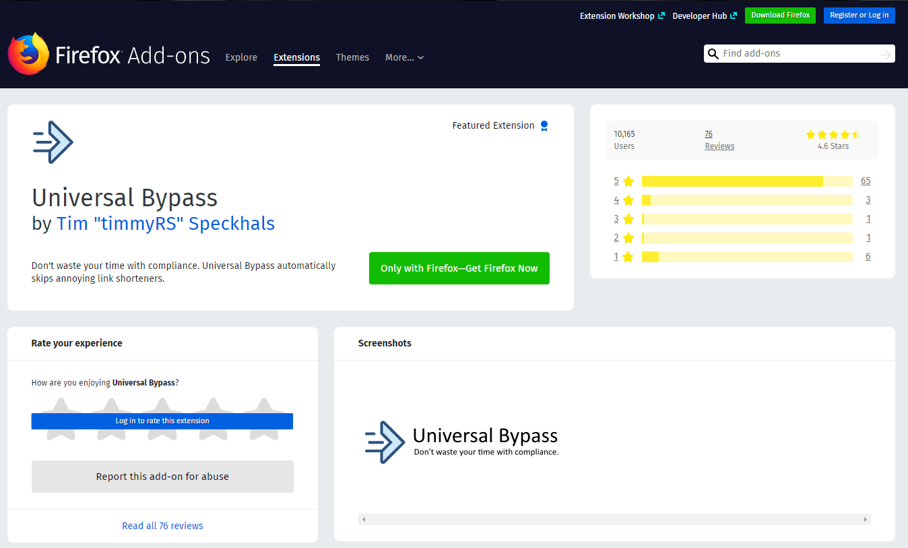Click the "Featured Extension" label
The width and height of the screenshot is (908, 548).
493,126
